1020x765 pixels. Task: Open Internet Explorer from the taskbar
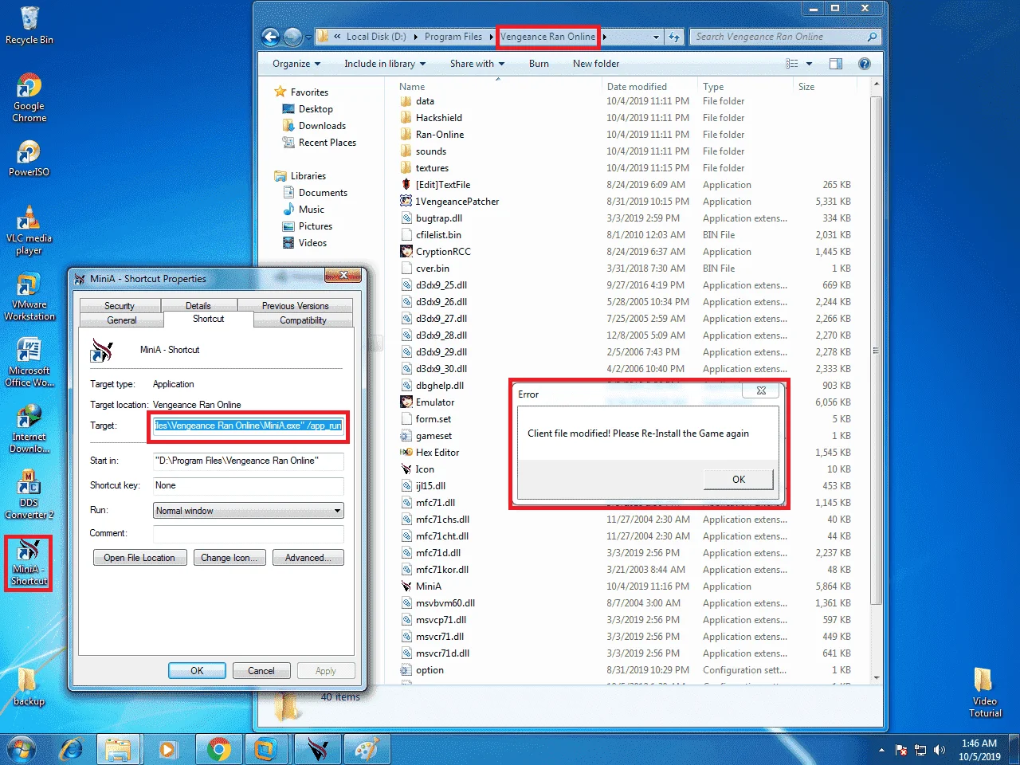coord(71,750)
